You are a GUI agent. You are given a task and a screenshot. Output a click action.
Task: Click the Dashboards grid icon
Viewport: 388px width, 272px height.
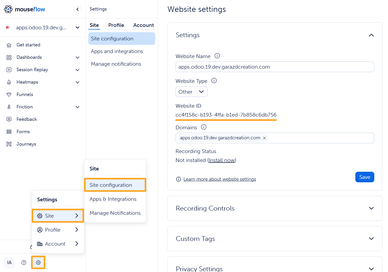coord(9,57)
